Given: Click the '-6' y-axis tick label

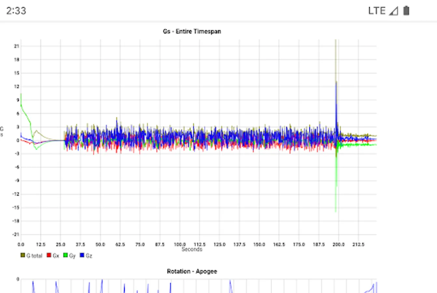Looking at the screenshot, I should 17,167.
